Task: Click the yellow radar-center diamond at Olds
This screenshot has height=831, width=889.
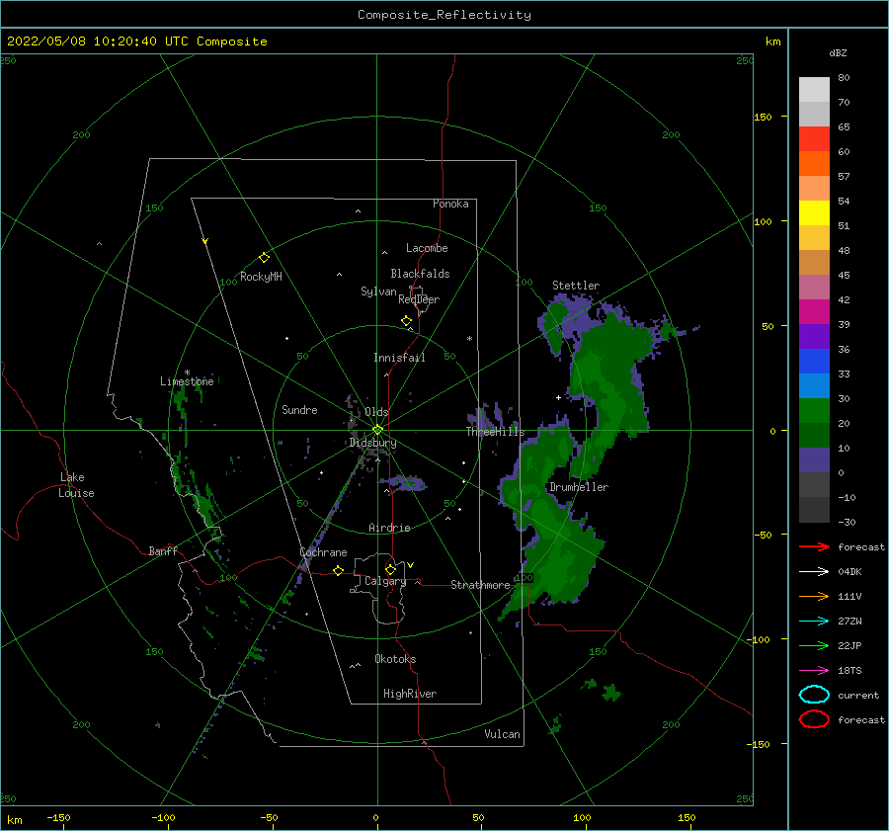Action: 377,430
